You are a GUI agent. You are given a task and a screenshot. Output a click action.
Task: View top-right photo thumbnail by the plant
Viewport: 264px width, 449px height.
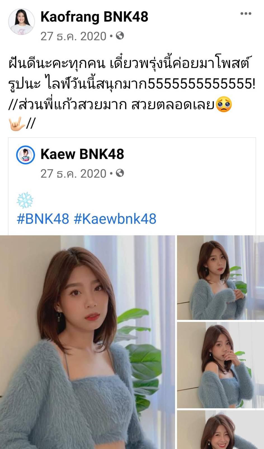pos(221,278)
